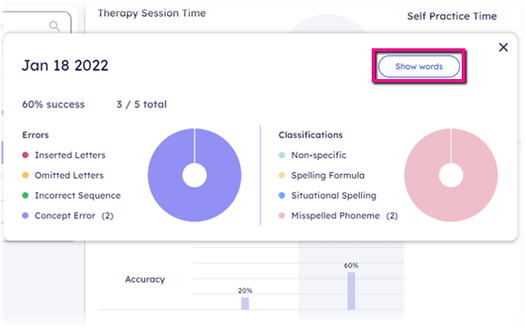Click the search magnifier icon
The width and height of the screenshot is (525, 327).
54,26
